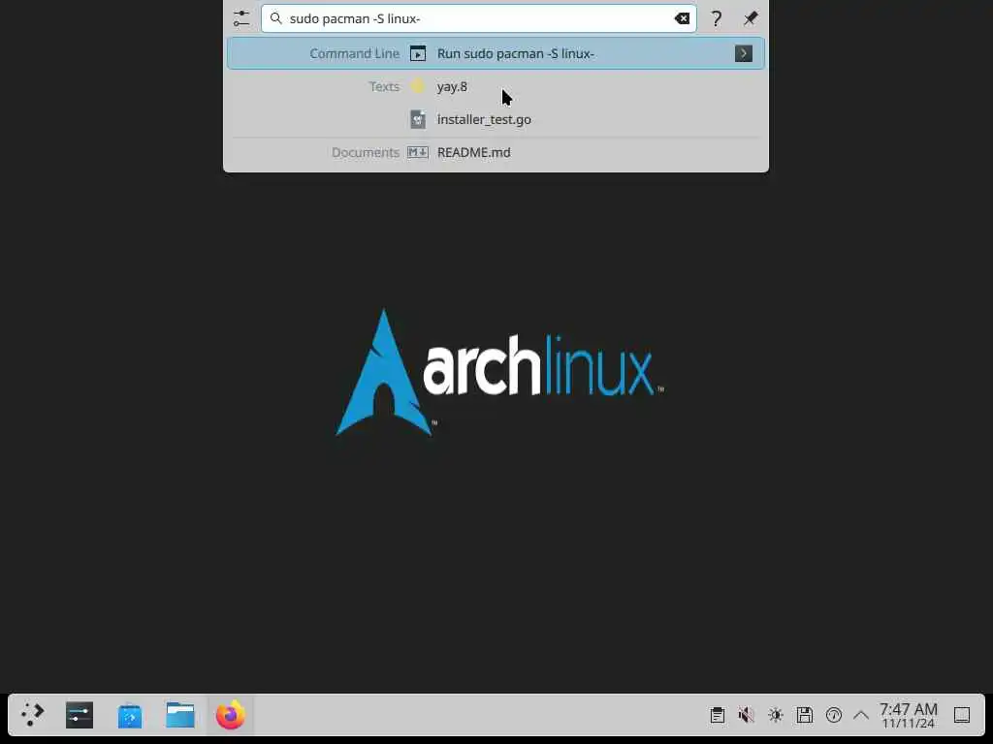The height and width of the screenshot is (744, 993).
Task: Click the installer_test.go file icon
Action: tap(417, 119)
